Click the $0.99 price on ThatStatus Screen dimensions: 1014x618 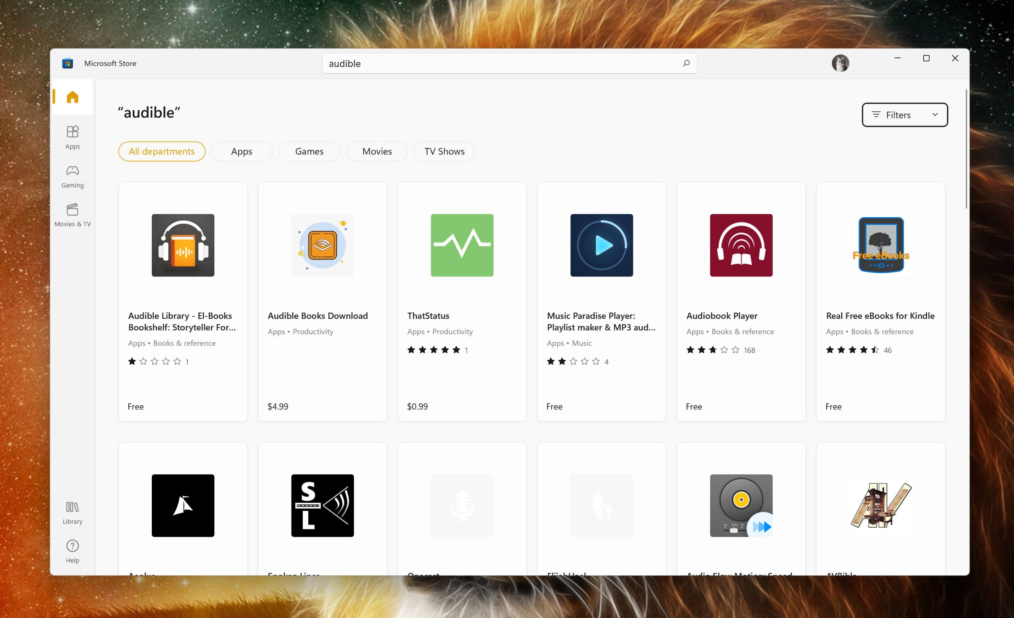[417, 406]
